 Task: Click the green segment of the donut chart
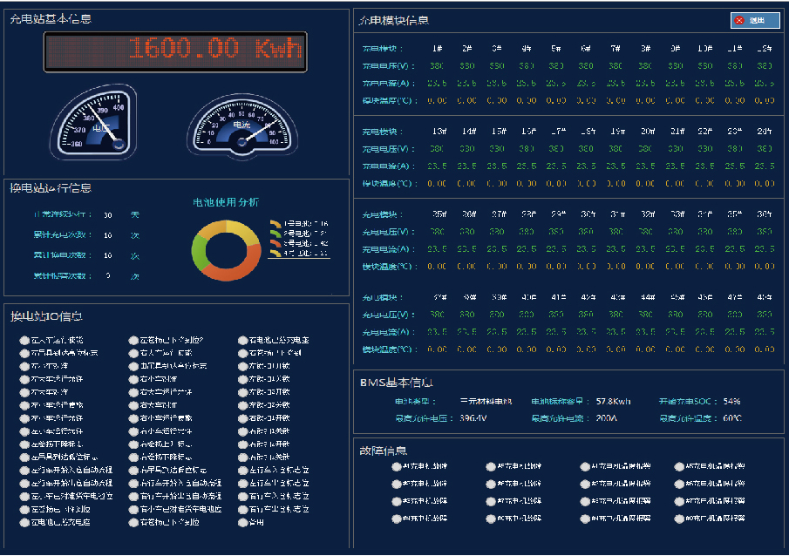click(200, 252)
